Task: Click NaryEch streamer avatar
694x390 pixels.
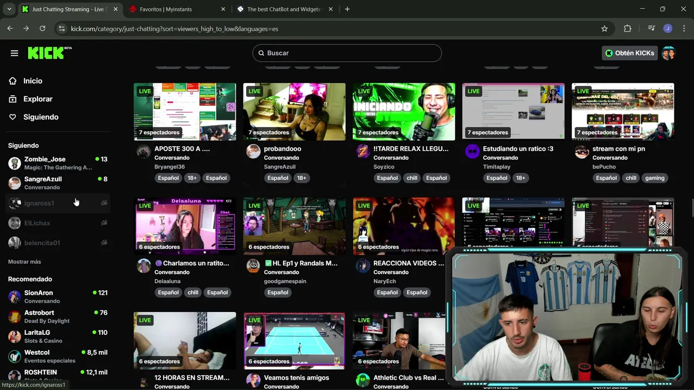Action: (363, 265)
